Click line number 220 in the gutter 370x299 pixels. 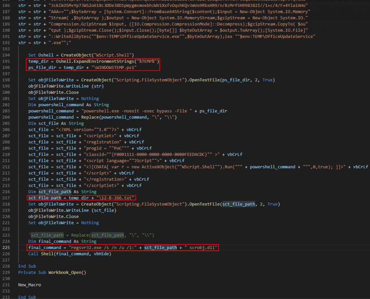click(6, 216)
